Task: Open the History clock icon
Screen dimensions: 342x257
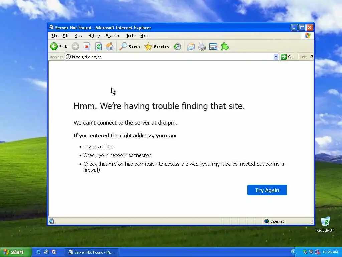Action: [177, 46]
